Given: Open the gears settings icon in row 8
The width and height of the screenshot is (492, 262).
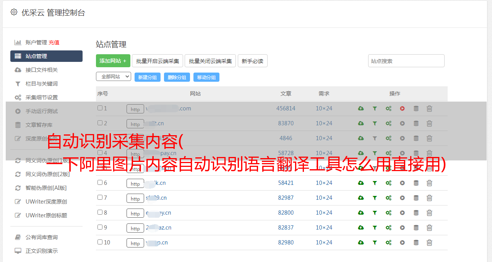Looking at the screenshot, I should click(388, 213).
